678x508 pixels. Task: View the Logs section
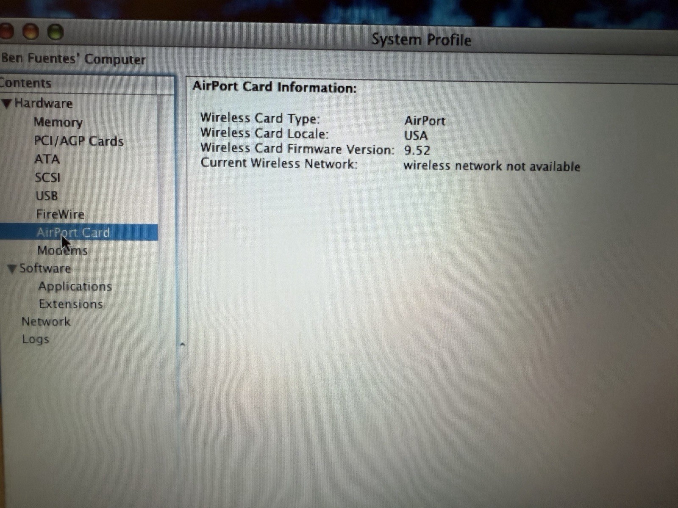[x=36, y=340]
